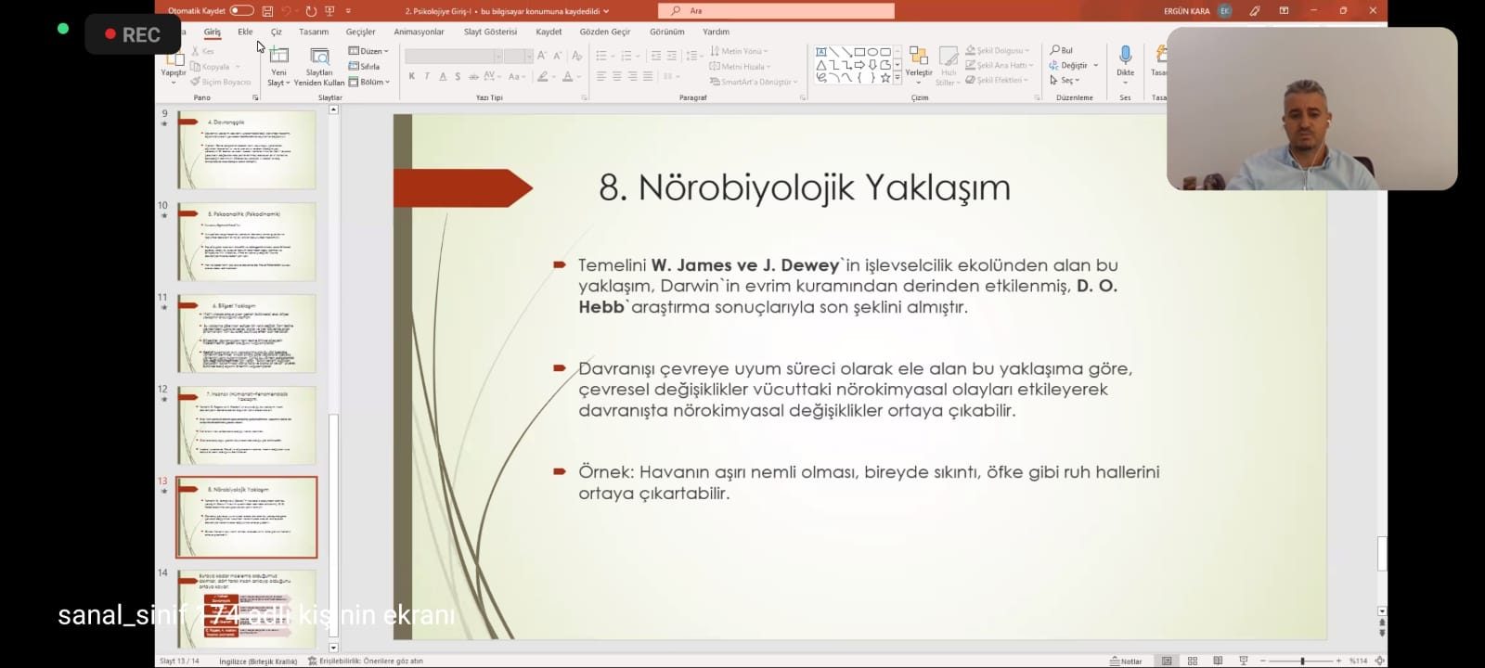Open the font size combo box
The height and width of the screenshot is (668, 1485).
[x=519, y=57]
